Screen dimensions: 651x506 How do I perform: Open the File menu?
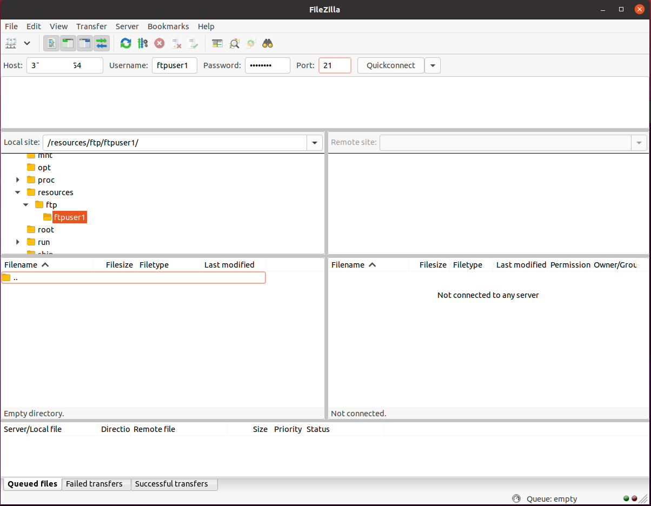tap(11, 26)
